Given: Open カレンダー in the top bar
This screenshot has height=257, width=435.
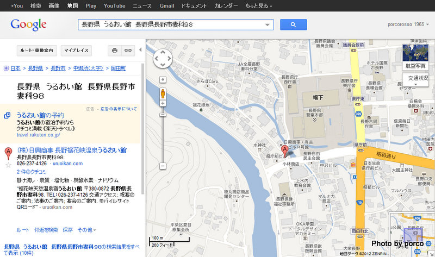Looking at the screenshot, I should [226, 6].
